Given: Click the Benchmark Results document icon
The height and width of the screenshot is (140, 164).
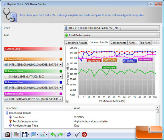Looking at the screenshot, I should tap(7, 113).
